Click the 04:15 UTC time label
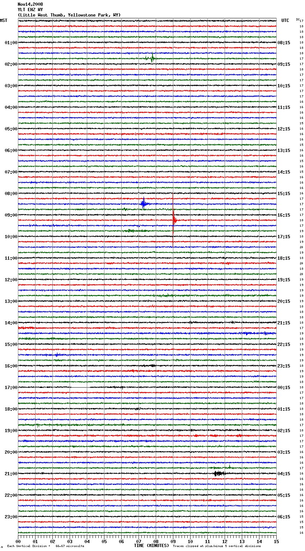The height and width of the screenshot is (551, 305). (x=284, y=474)
